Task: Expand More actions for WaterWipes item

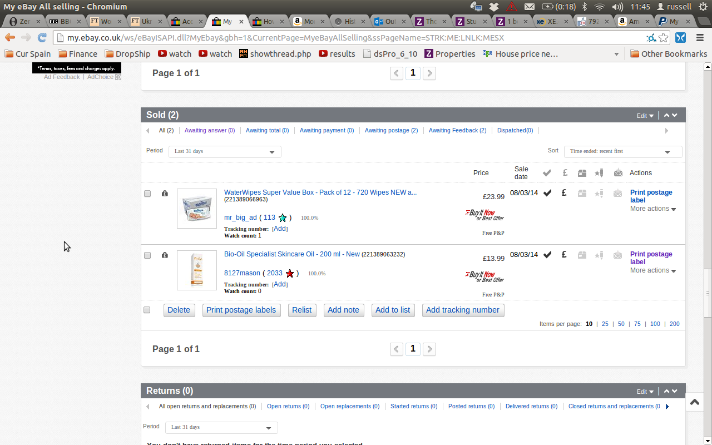Action: (653, 209)
